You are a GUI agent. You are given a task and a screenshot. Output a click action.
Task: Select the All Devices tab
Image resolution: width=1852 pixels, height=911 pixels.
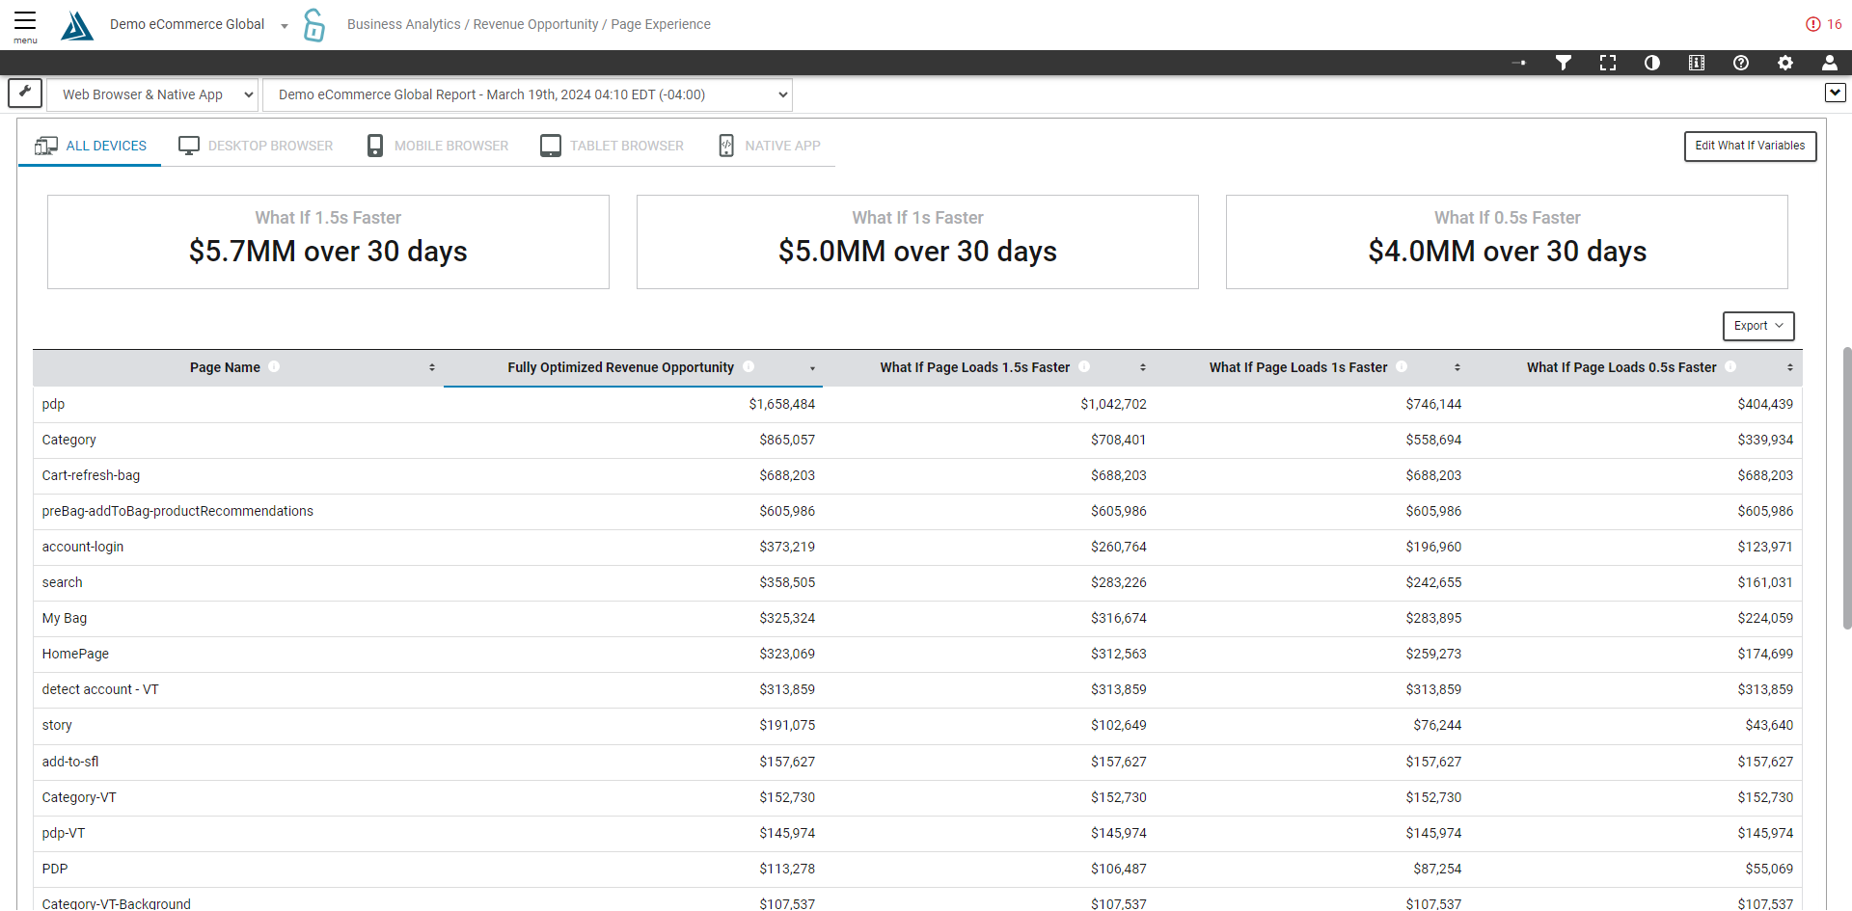coord(91,146)
